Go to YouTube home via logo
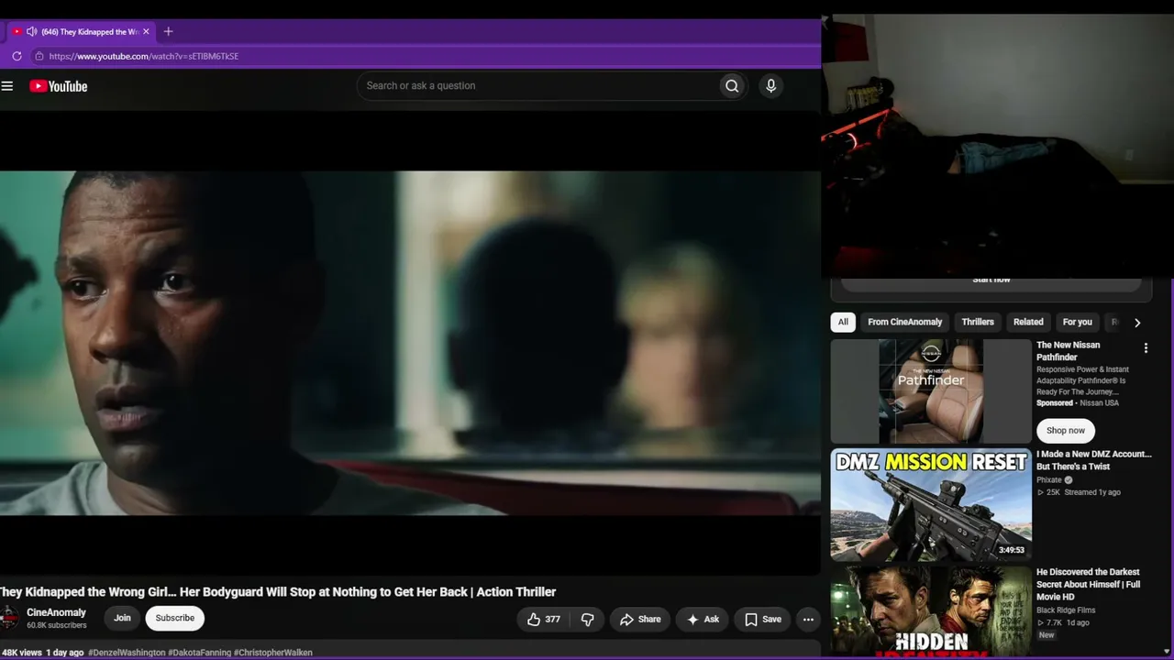This screenshot has width=1174, height=660. coord(59,86)
